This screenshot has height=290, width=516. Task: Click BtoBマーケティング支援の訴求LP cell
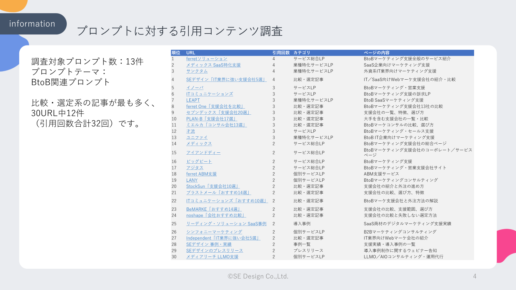point(397,94)
